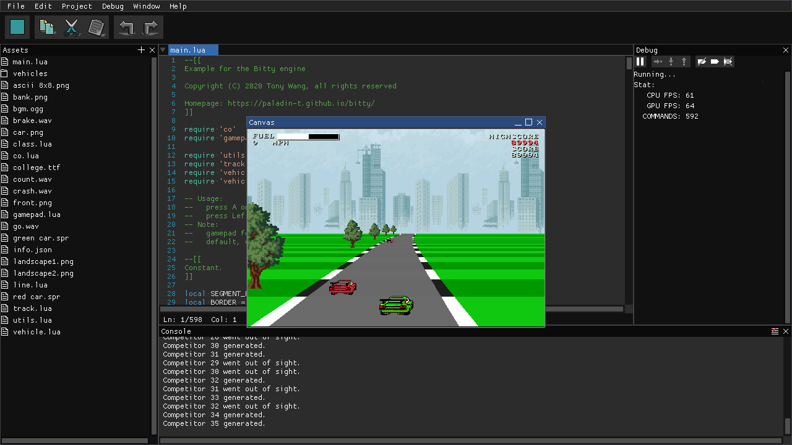Viewport: 792px width, 445px height.
Task: Pause execution in the Debug panel
Action: (640, 61)
